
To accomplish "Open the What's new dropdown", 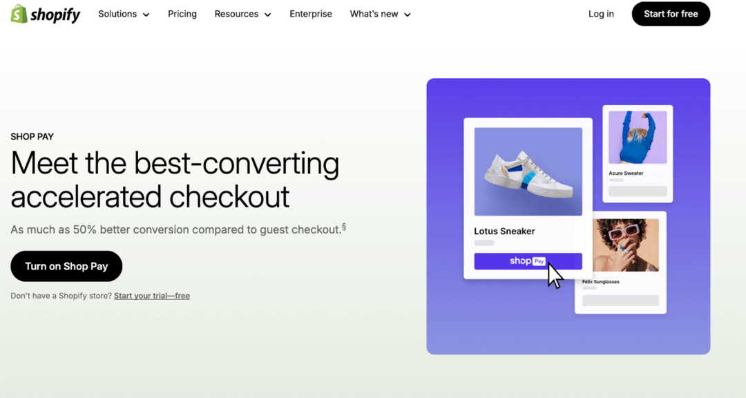I will 380,13.
